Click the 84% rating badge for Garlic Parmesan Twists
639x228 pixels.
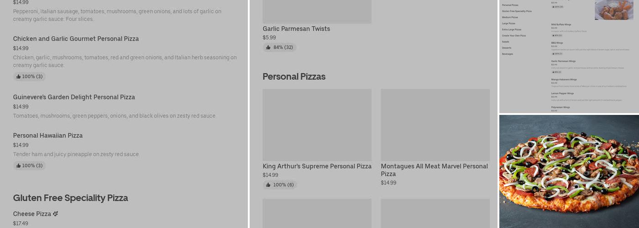coord(279,47)
